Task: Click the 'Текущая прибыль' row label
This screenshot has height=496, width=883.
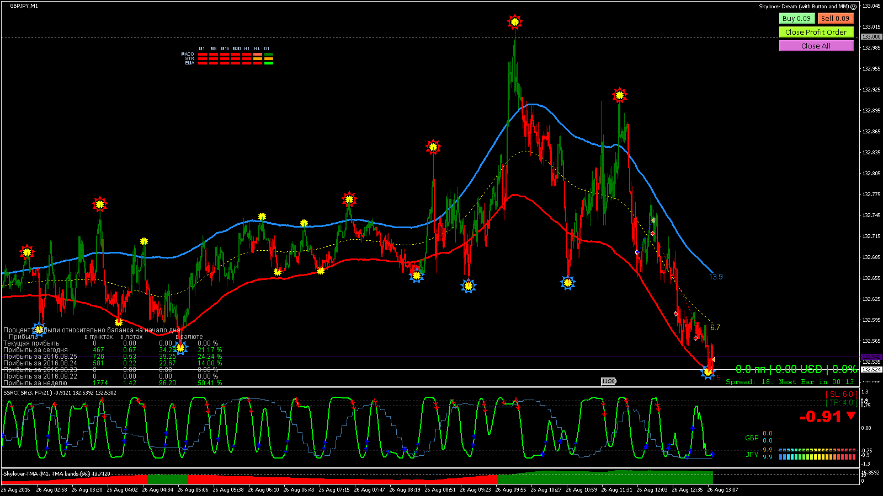Action: click(31, 343)
